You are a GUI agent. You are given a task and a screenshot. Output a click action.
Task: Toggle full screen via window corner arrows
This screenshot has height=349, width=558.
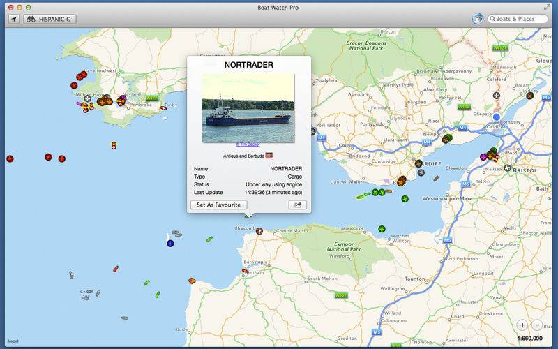click(x=547, y=8)
